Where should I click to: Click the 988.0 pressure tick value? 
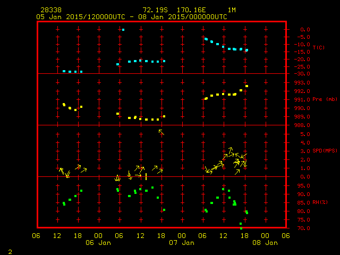[x=302, y=125]
